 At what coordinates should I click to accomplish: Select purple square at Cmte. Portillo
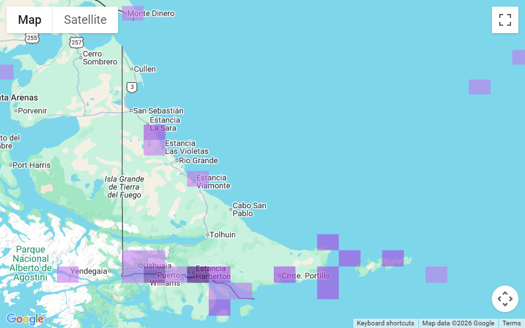(x=284, y=274)
